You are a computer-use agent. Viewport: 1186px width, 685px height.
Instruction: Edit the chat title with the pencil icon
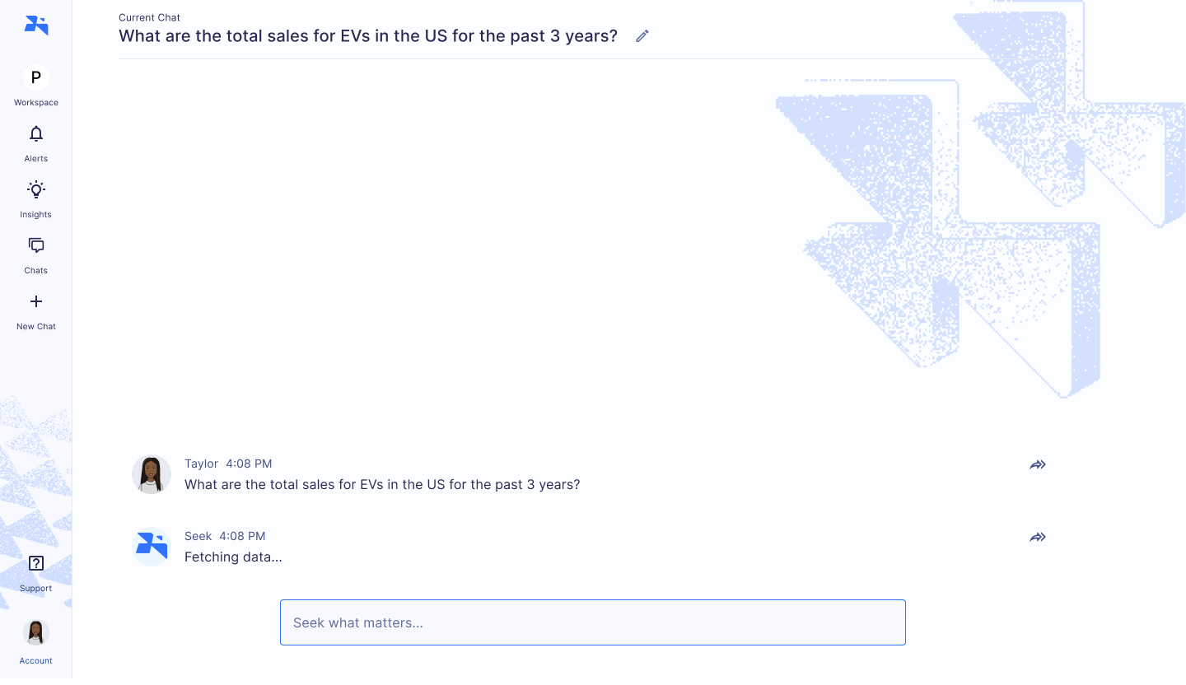pyautogui.click(x=642, y=35)
